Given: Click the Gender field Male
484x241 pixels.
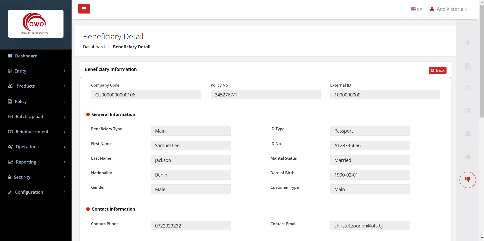Looking at the screenshot, I should click(191, 189).
